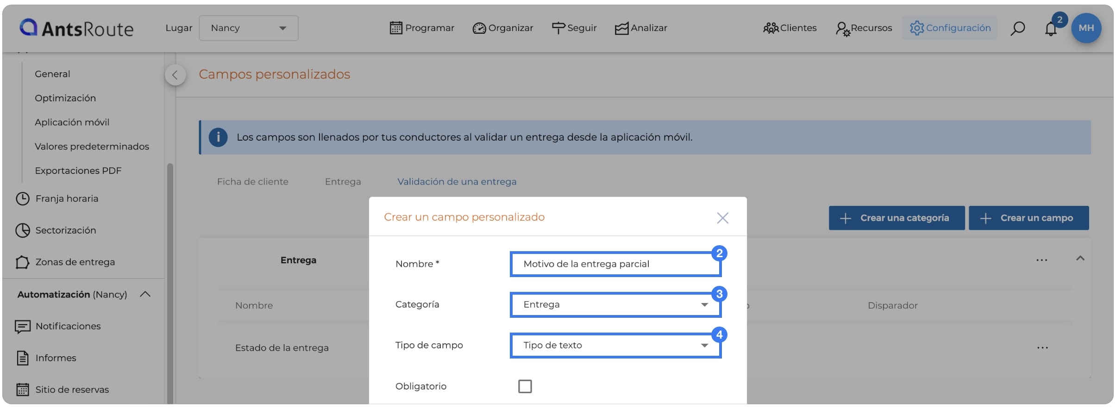1116x408 pixels.
Task: Open the Analizar menu
Action: (641, 28)
